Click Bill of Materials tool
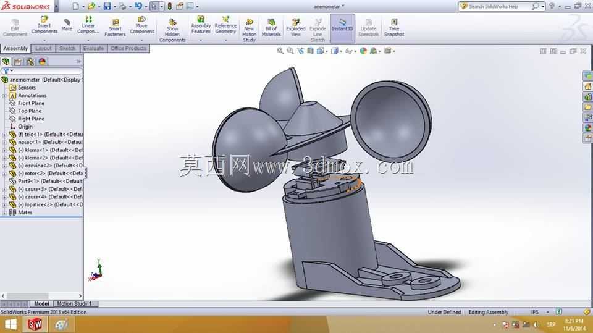The width and height of the screenshot is (593, 333). (x=271, y=27)
